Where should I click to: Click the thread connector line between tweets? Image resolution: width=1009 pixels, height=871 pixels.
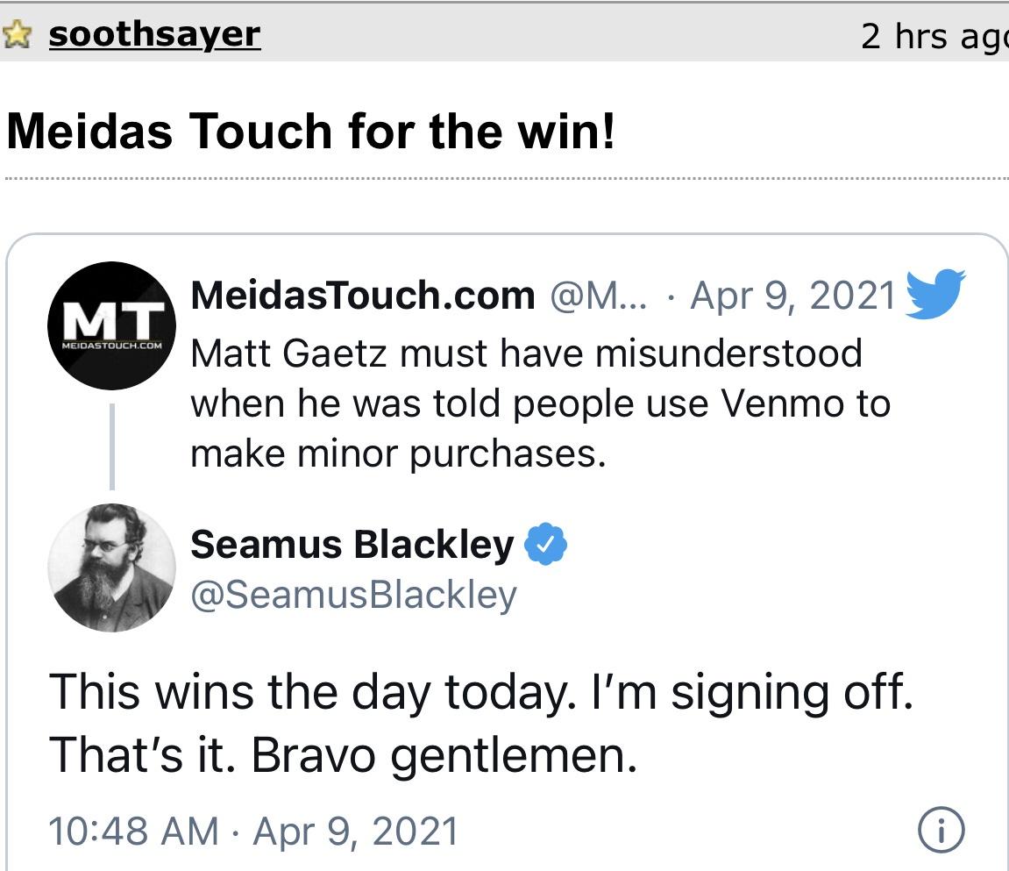click(x=114, y=445)
